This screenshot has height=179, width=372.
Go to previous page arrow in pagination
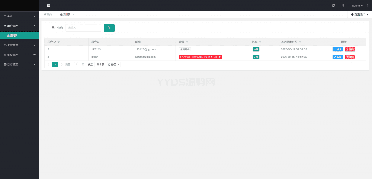tap(48, 64)
